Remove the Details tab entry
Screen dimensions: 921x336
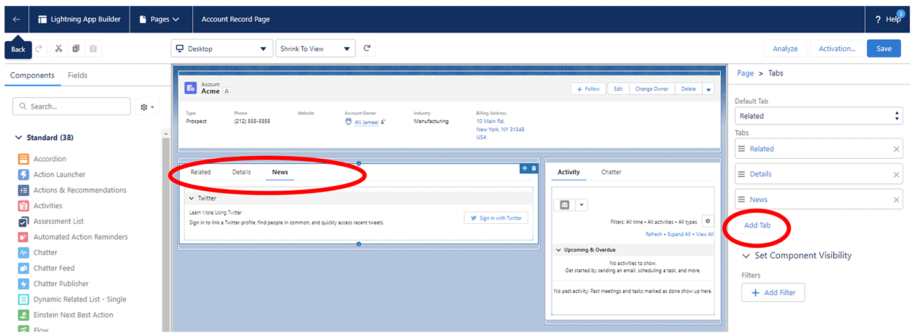(x=896, y=175)
